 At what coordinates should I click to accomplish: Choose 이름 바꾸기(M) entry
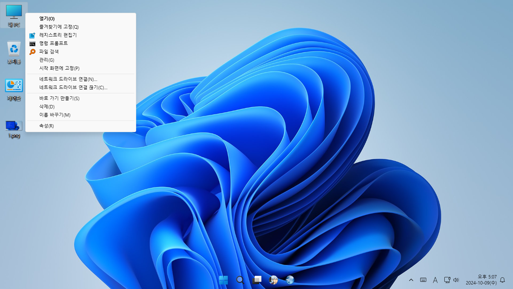[x=81, y=115]
